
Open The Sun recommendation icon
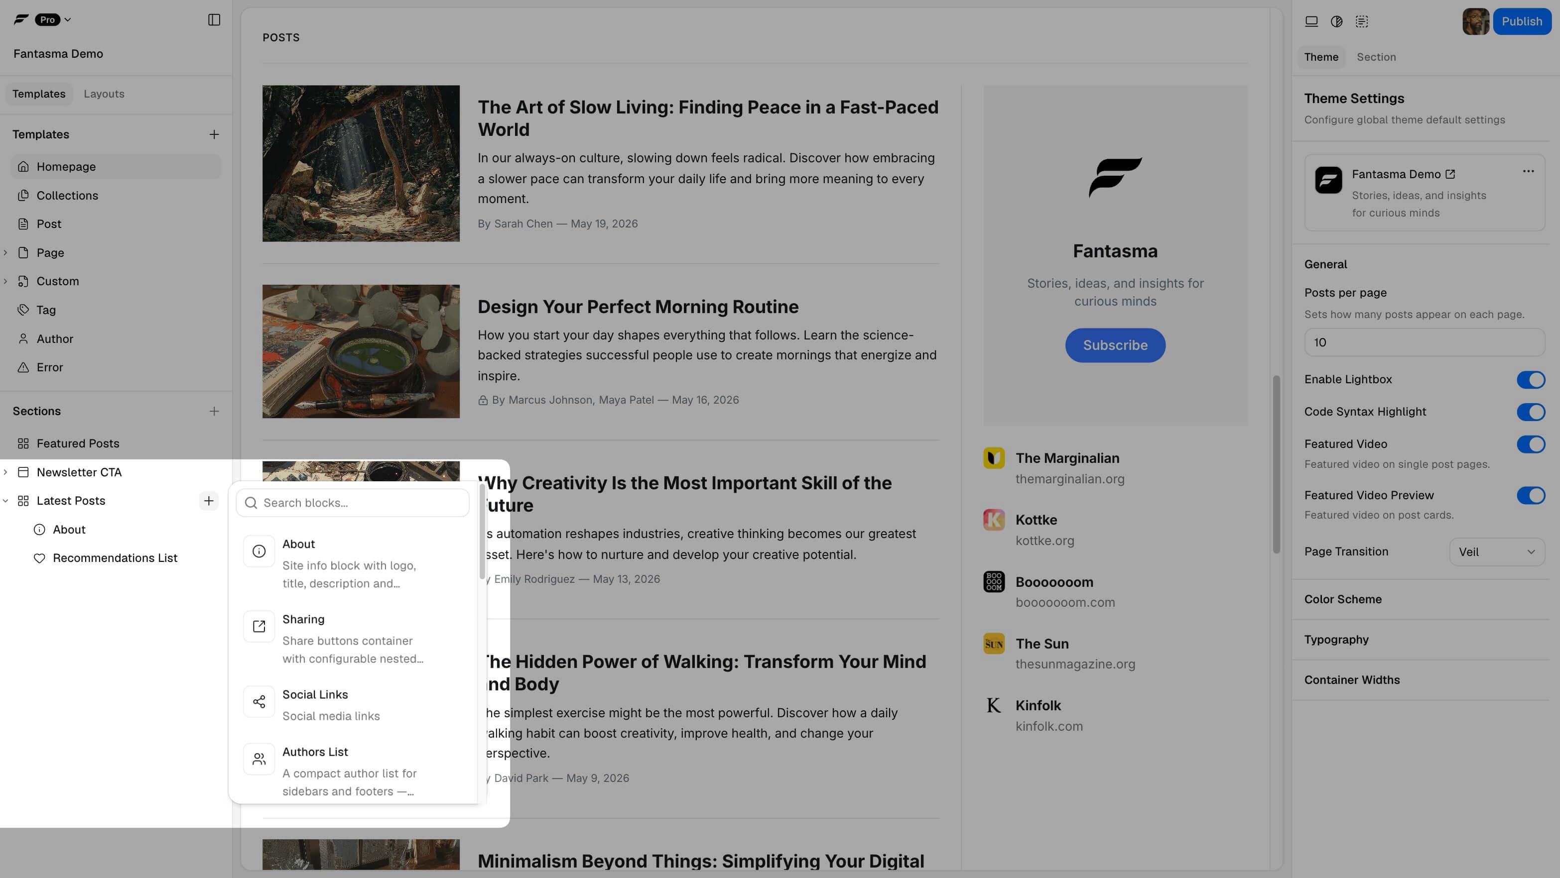click(994, 643)
